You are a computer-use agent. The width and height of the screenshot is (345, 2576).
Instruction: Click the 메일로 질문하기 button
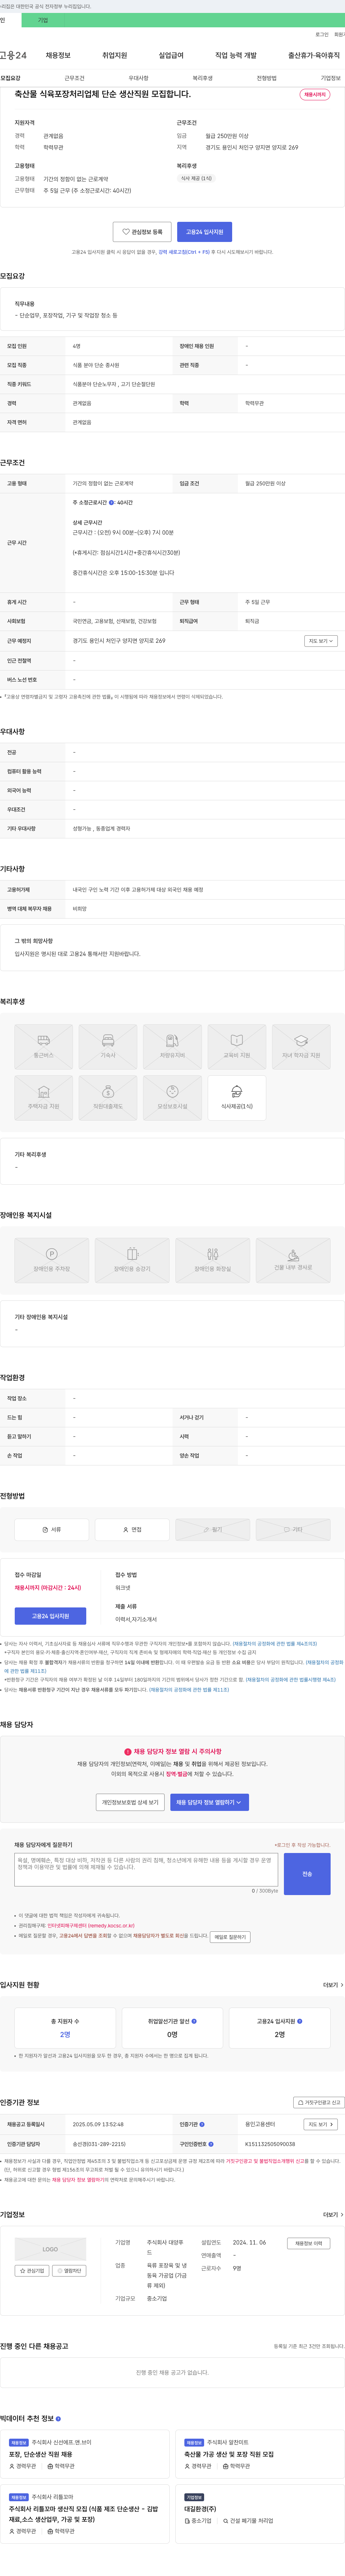tap(230, 1937)
